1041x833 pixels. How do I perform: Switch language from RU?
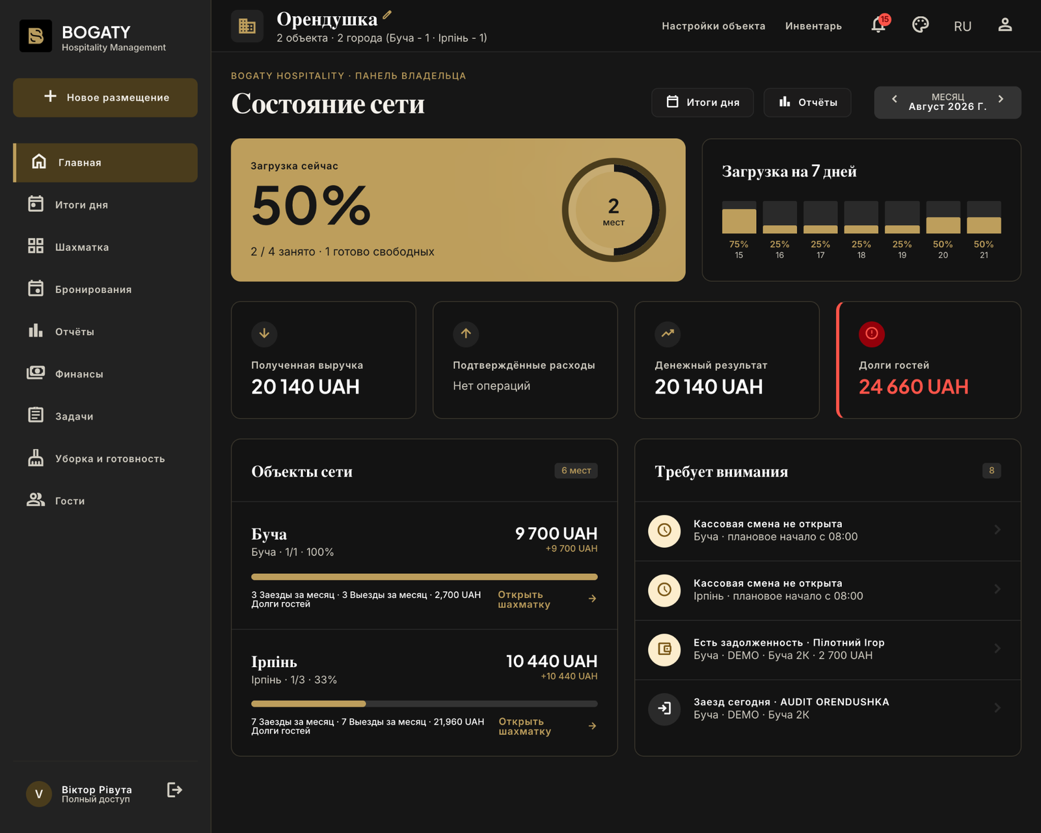click(x=962, y=26)
